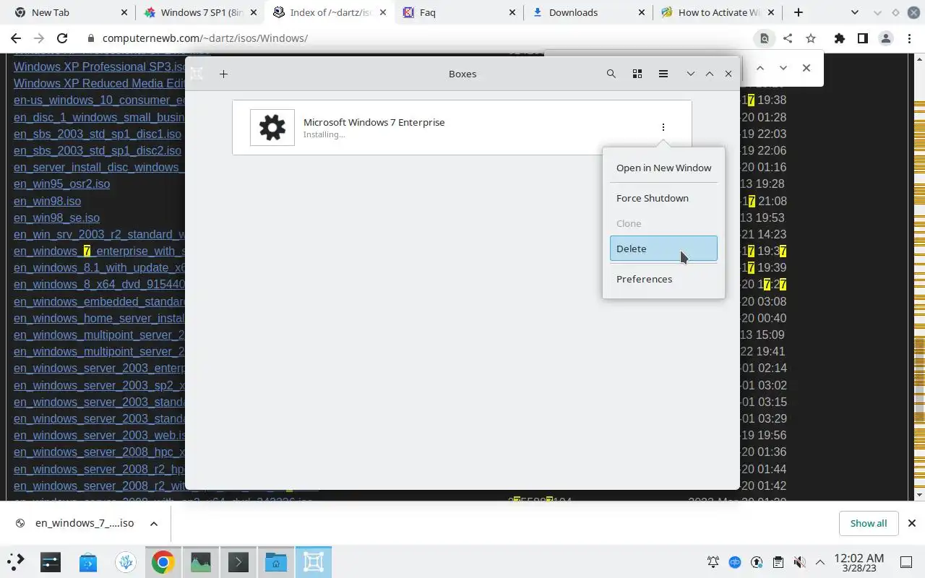Open Chrome three-dot menu

tap(908, 38)
